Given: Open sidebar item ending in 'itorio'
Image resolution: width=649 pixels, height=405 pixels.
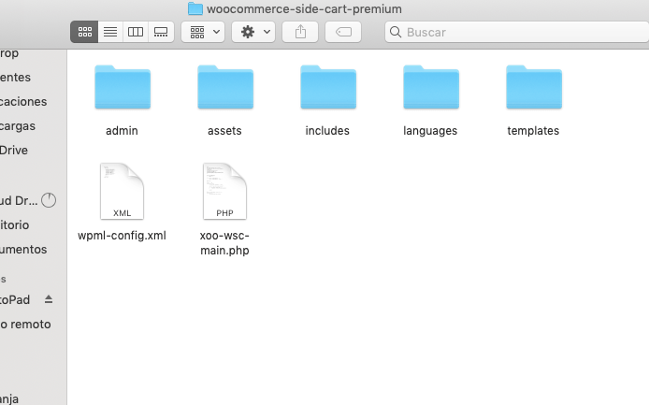Looking at the screenshot, I should click(14, 225).
